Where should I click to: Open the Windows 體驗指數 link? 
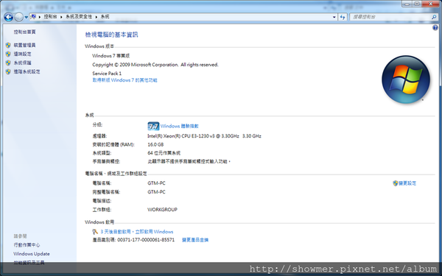tap(179, 126)
